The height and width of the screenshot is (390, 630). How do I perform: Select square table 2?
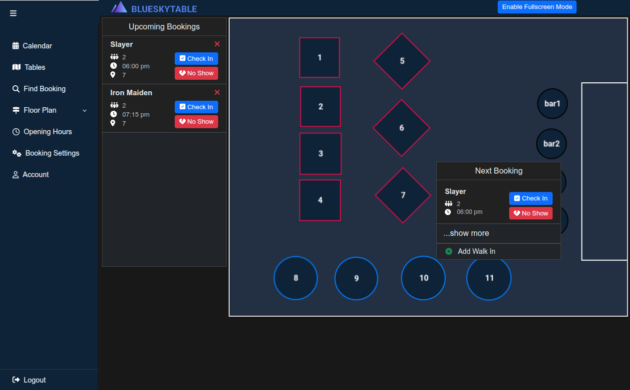pyautogui.click(x=320, y=107)
